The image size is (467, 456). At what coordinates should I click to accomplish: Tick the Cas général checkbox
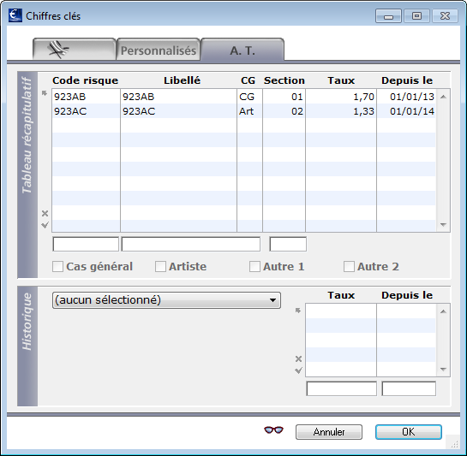click(57, 267)
